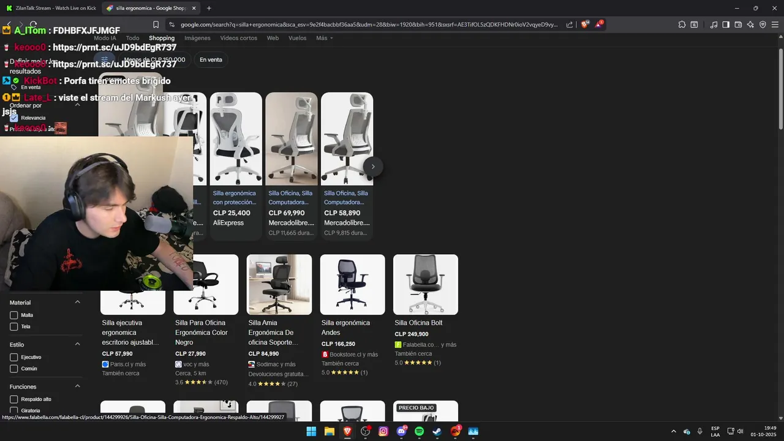
Task: Click the page vertical scrollbar
Action: click(x=780, y=88)
